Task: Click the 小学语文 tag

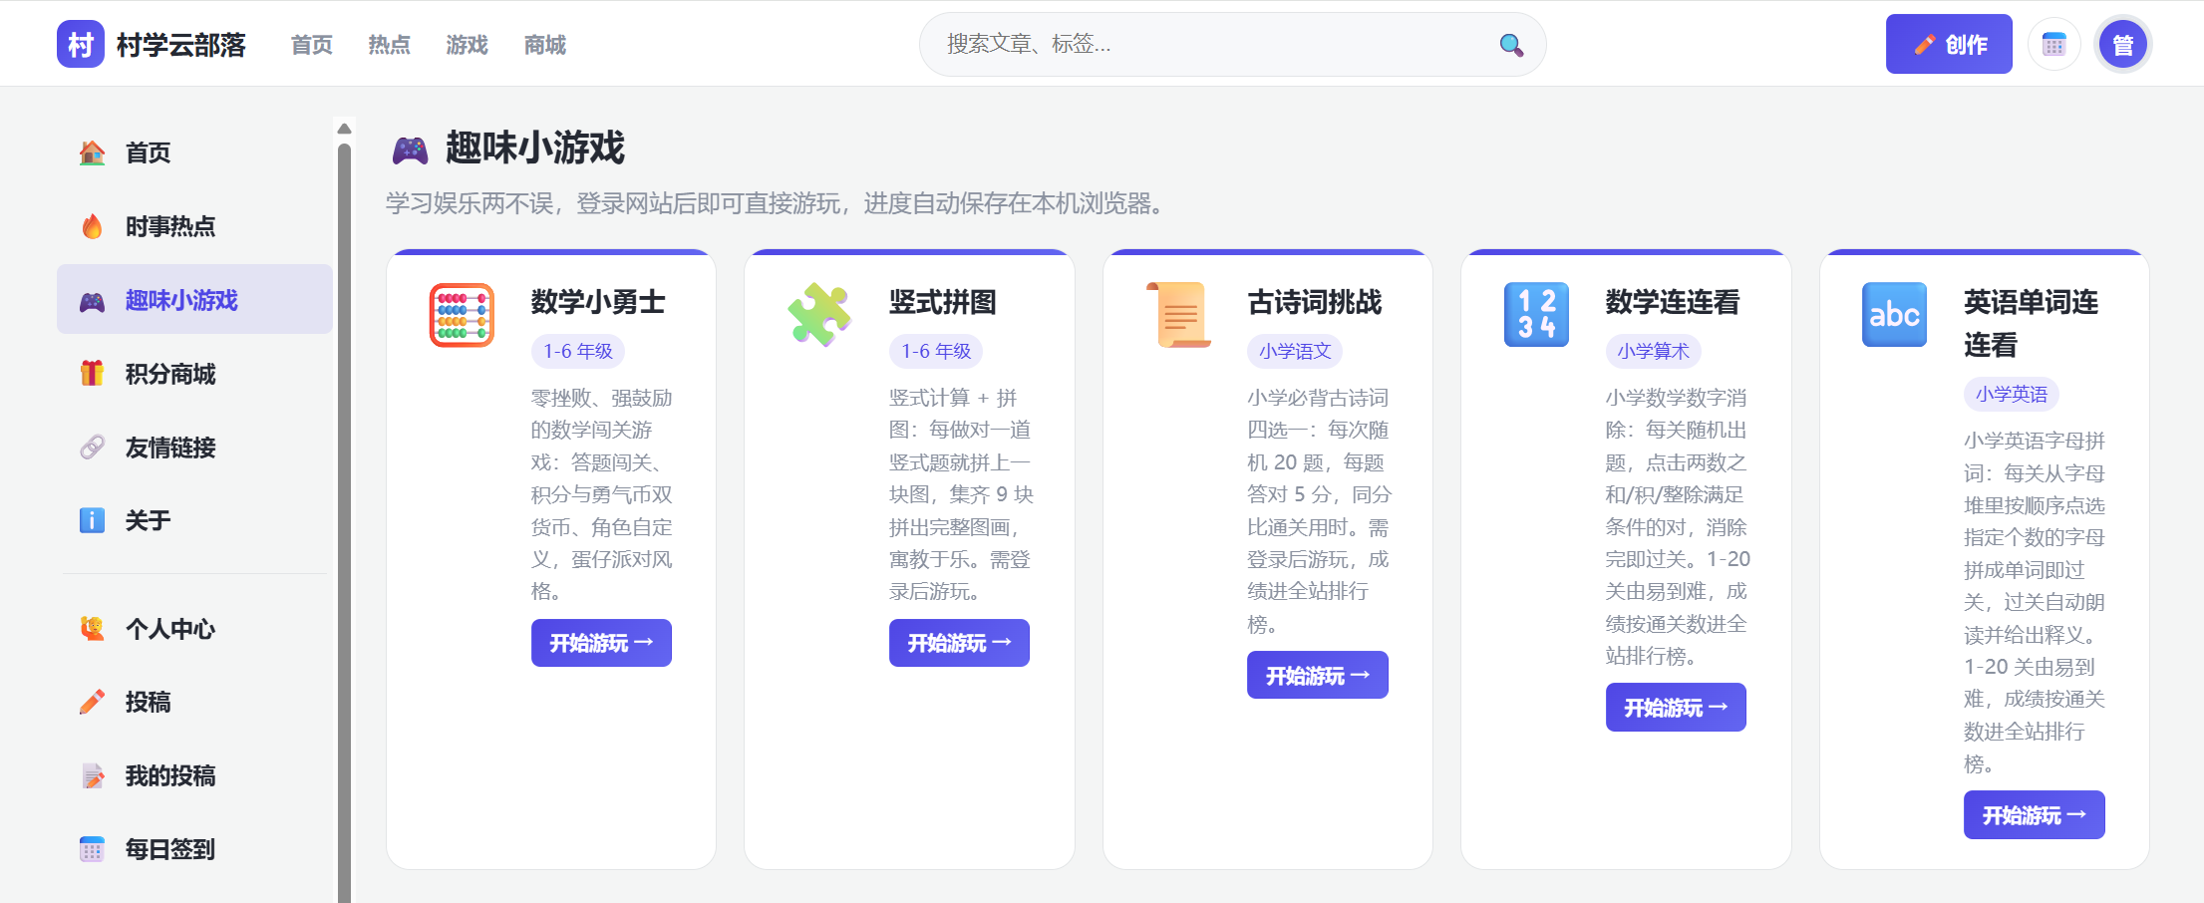Action: coord(1295,351)
